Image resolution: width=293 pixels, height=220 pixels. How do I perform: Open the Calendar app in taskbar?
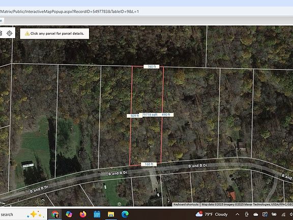pos(97,214)
